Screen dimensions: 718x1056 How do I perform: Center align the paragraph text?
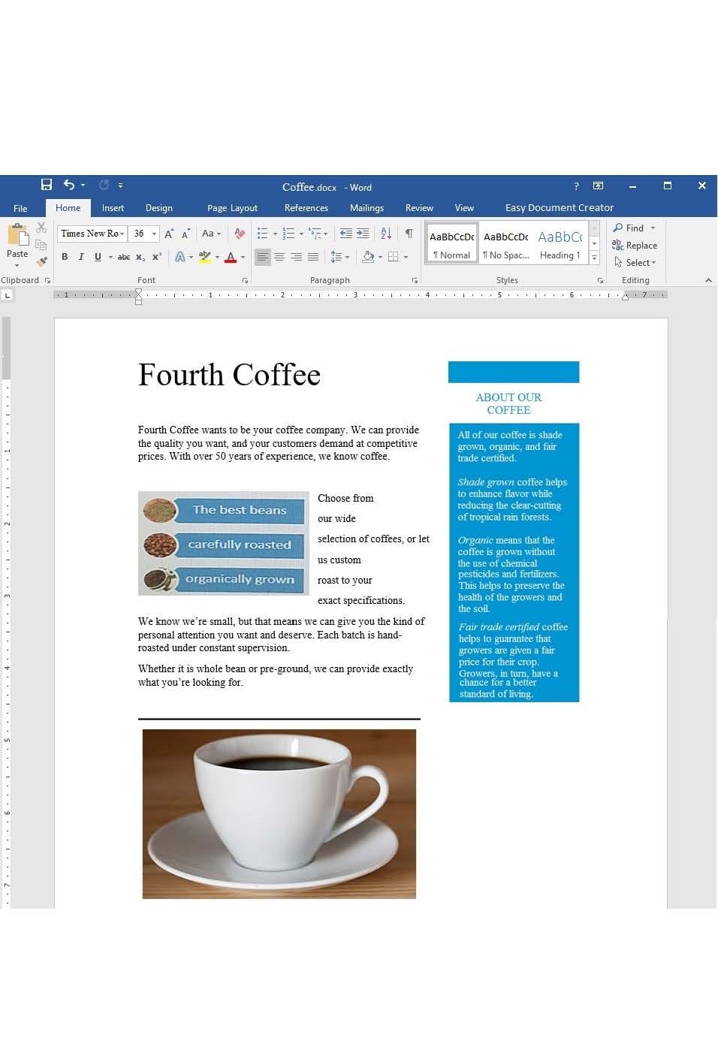pos(279,257)
